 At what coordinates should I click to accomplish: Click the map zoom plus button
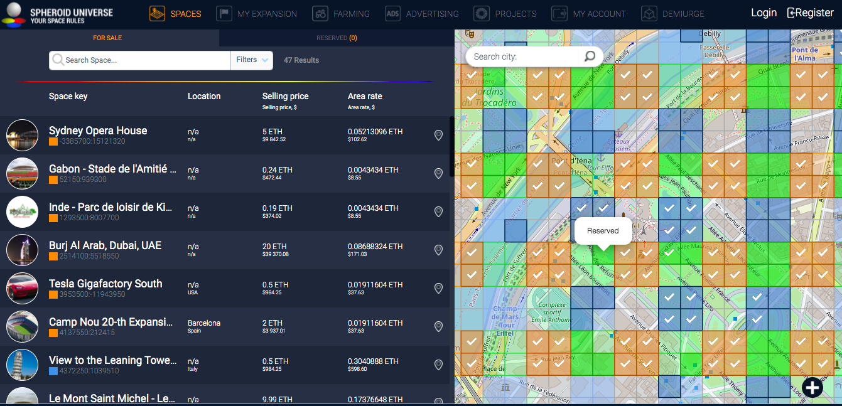812,387
